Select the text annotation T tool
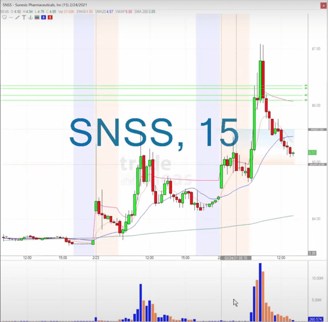The width and height of the screenshot is (328, 322). click(24, 17)
